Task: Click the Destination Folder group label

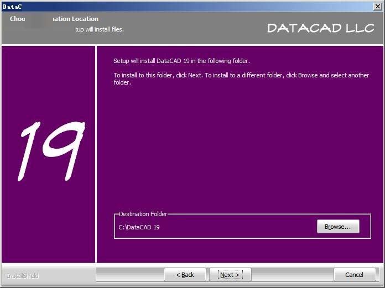Action: pos(143,214)
